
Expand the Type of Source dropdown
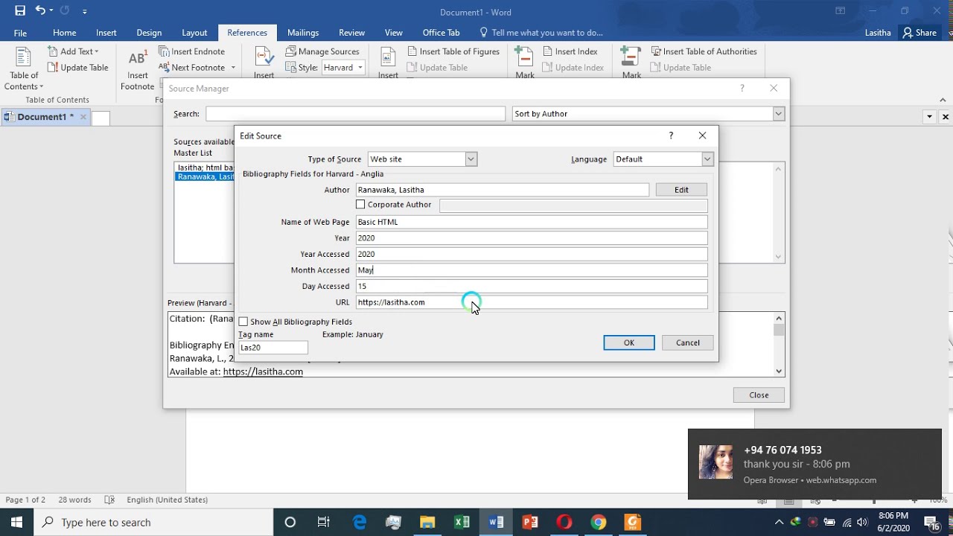click(471, 159)
